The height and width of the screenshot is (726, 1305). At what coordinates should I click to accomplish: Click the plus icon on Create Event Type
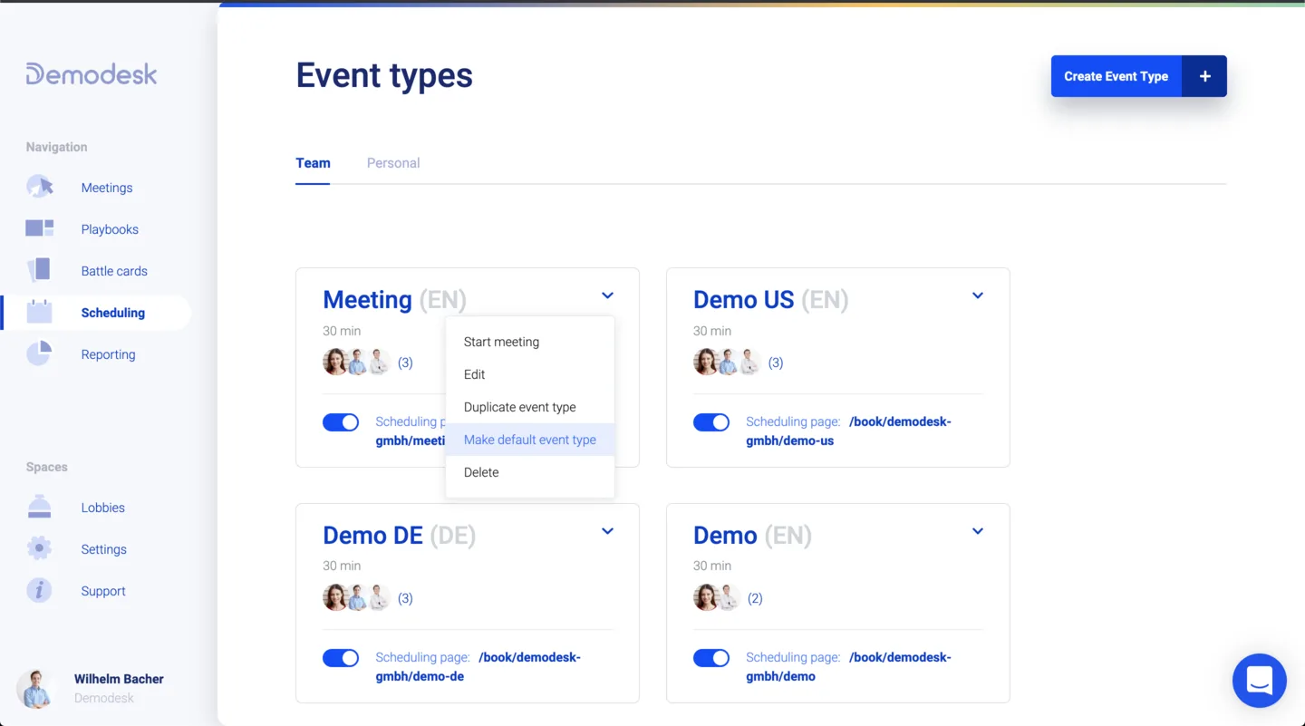1204,76
